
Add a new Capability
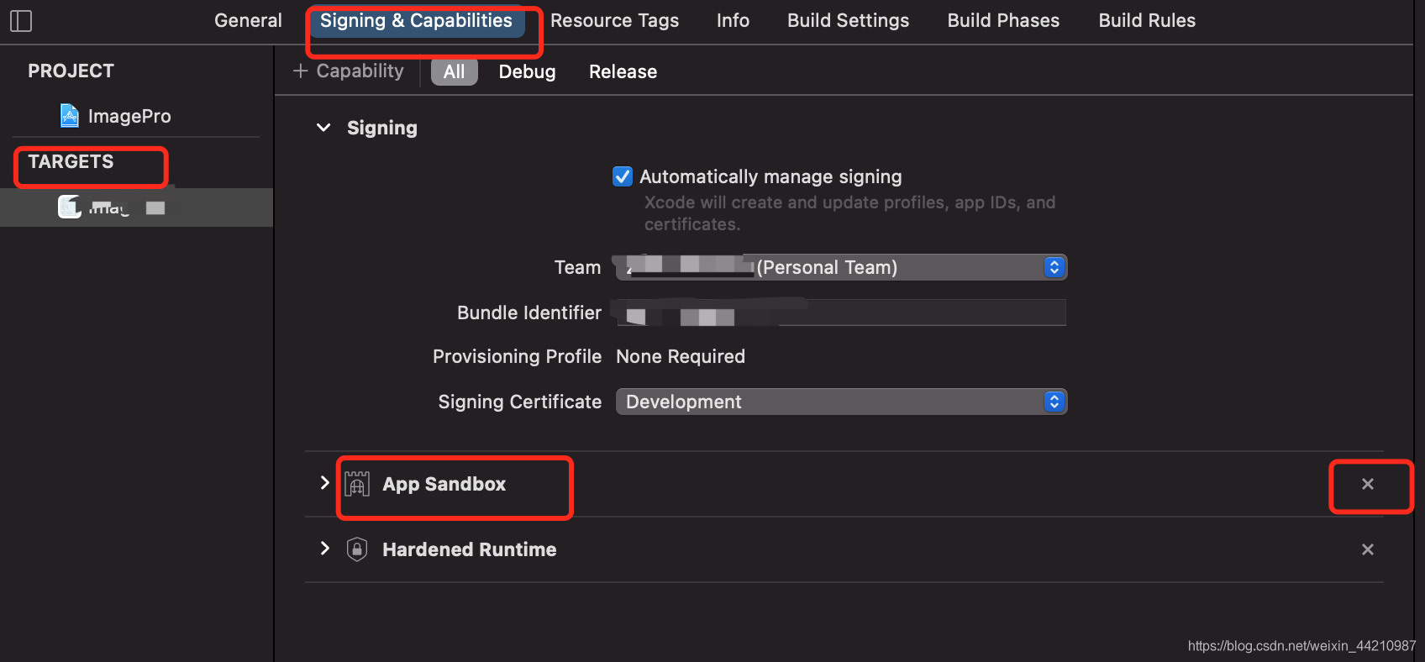click(348, 71)
